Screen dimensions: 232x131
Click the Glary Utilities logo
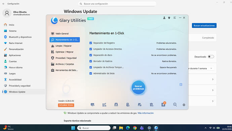54,20
